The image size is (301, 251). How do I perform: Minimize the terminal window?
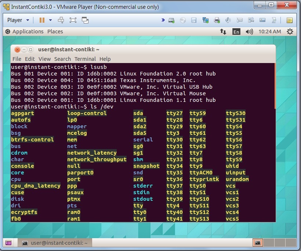pos(24,50)
